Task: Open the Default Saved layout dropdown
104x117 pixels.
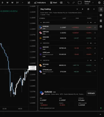Action: [x=89, y=3]
